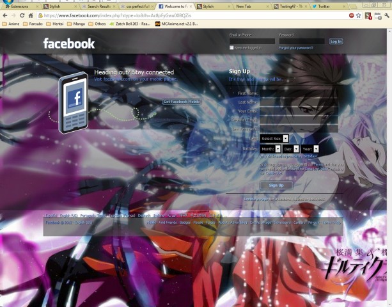392x307 pixels.
Task: Close the Extensions tab
Action: (x=37, y=6)
